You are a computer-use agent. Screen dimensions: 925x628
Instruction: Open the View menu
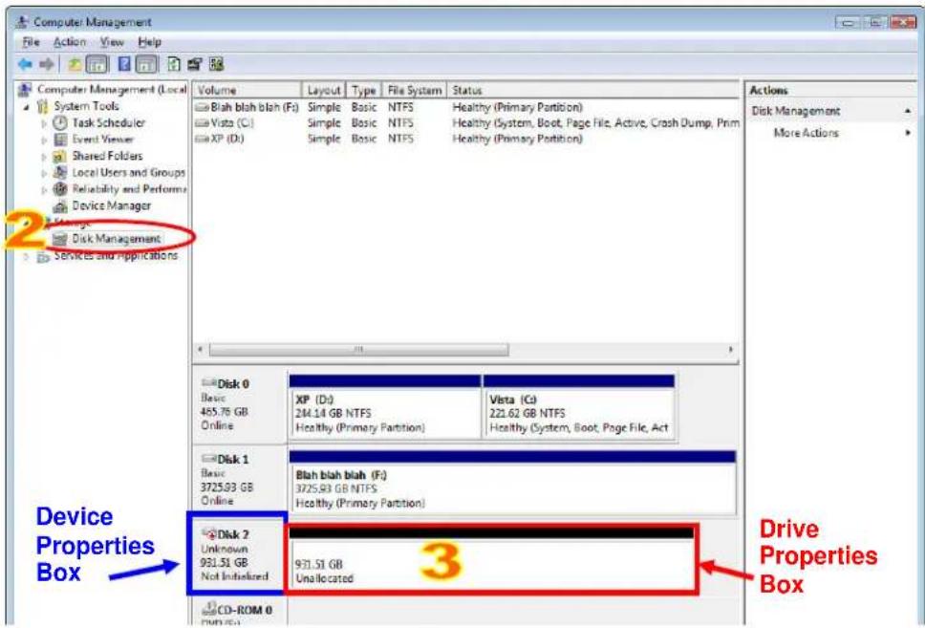point(112,42)
